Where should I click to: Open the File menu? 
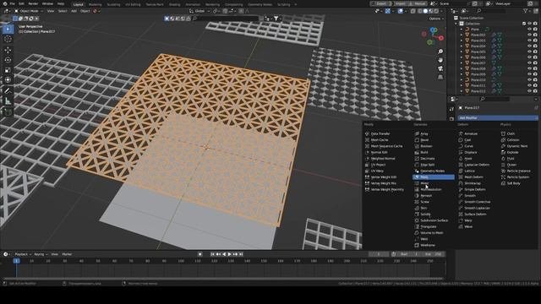tap(12, 3)
